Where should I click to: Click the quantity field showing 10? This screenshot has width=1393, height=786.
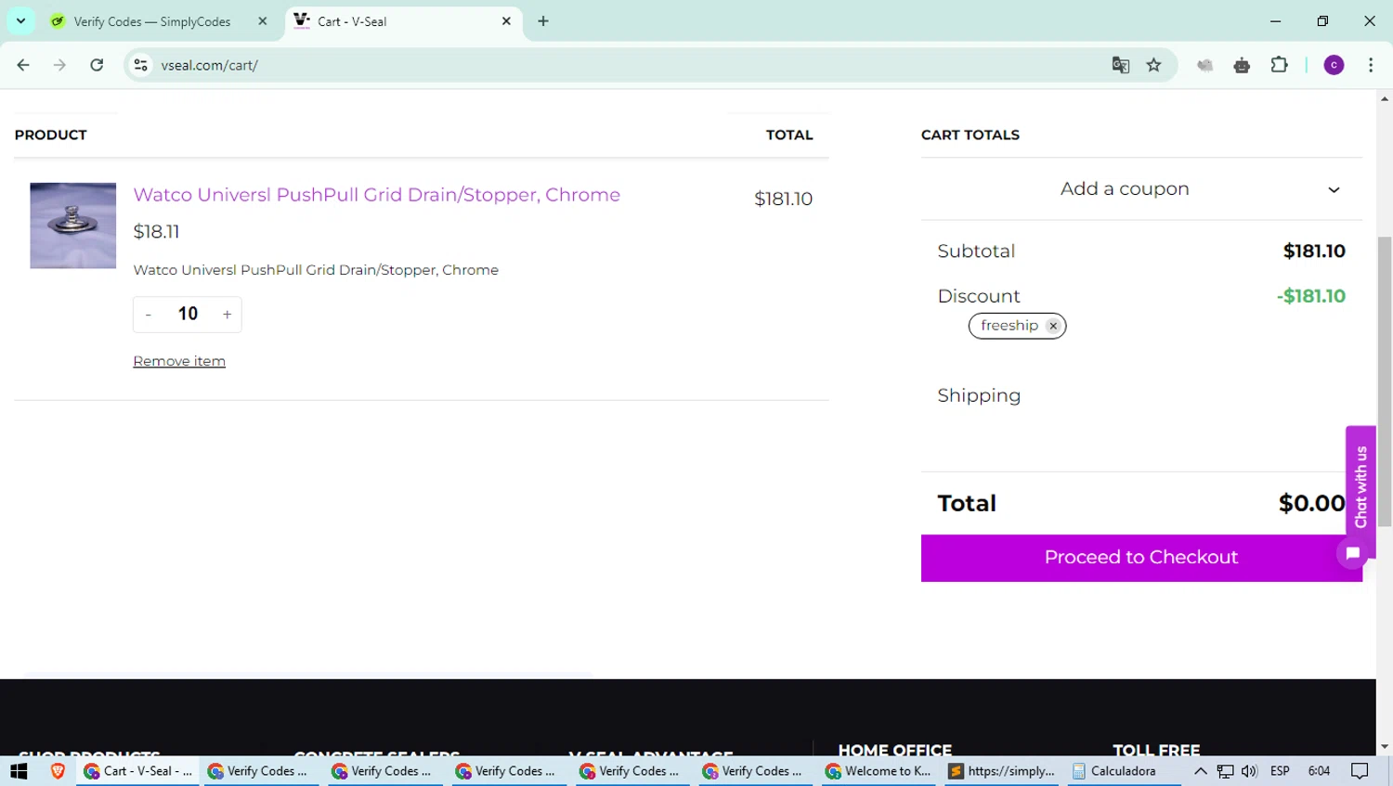[x=188, y=314]
